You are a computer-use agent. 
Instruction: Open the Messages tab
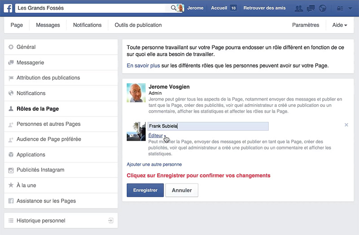(x=48, y=25)
